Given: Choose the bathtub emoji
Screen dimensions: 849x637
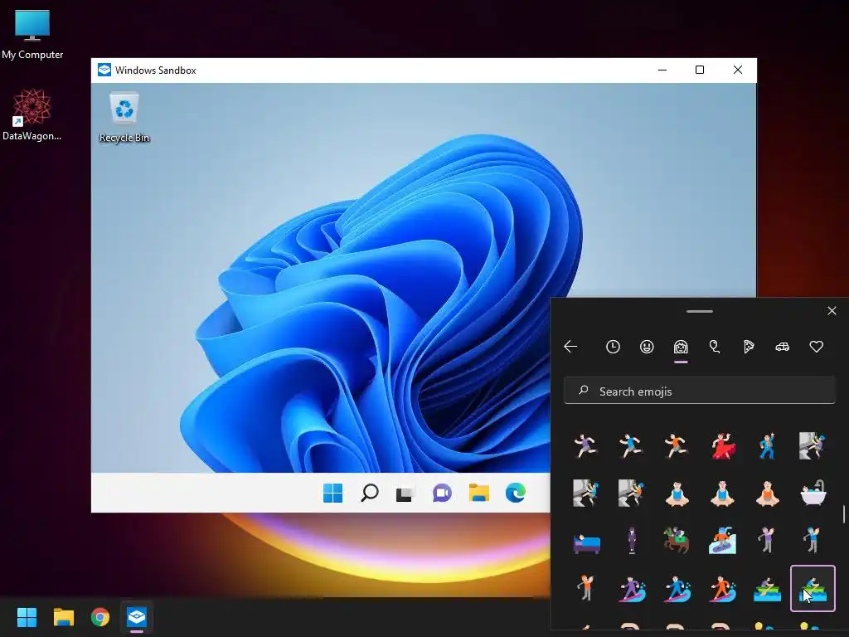Looking at the screenshot, I should point(813,493).
